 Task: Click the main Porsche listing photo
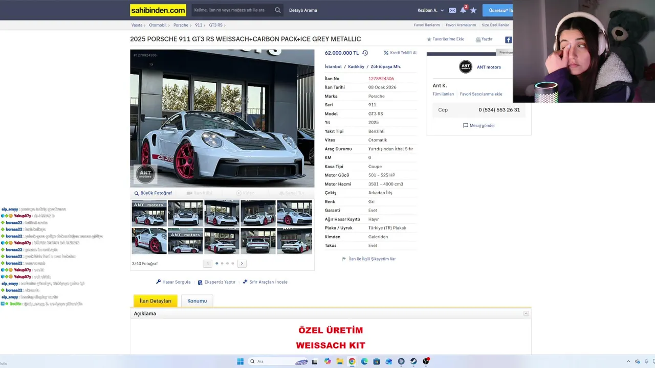coord(222,118)
